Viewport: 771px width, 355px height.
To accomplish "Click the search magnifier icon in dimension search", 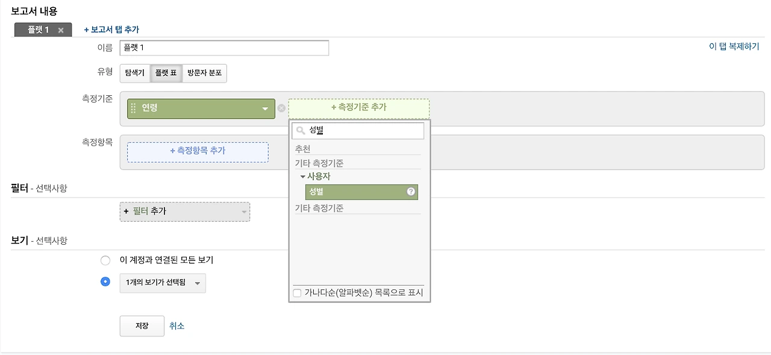I will click(x=300, y=130).
